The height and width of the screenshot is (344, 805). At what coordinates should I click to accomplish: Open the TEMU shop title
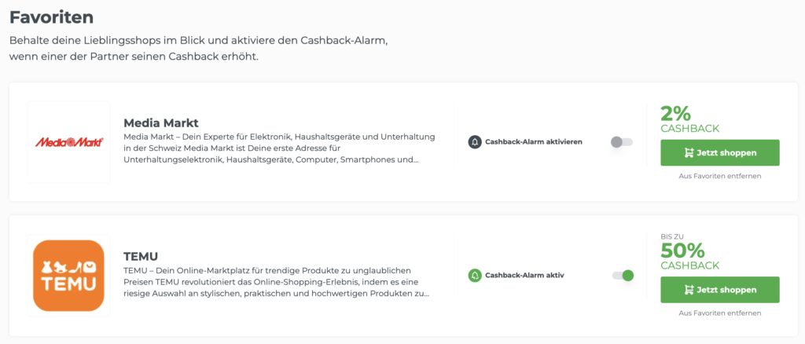tap(141, 256)
